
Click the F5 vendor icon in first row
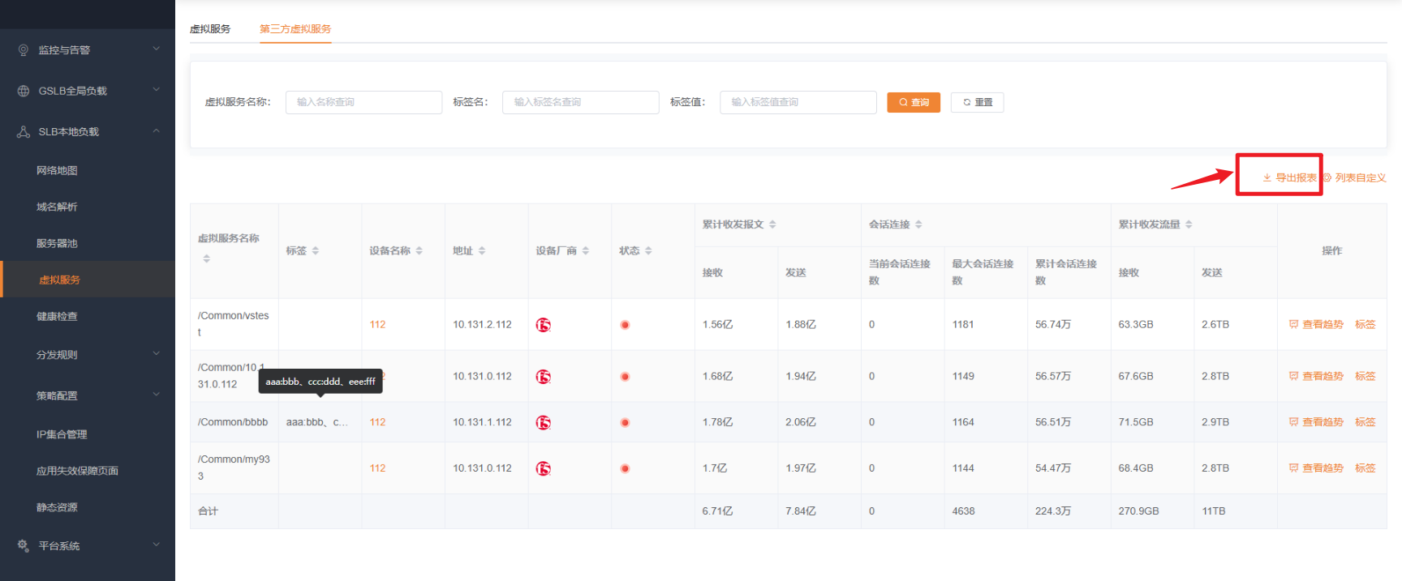click(x=543, y=325)
